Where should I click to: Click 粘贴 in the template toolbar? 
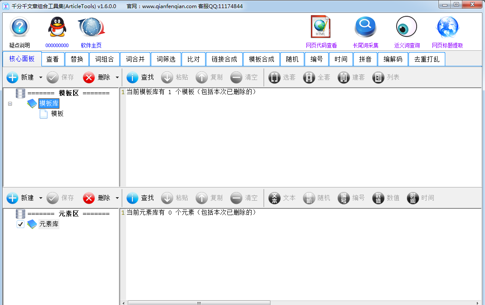[175, 77]
